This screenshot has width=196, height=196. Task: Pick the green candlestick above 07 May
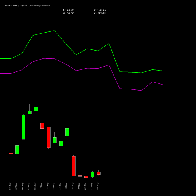30,113
